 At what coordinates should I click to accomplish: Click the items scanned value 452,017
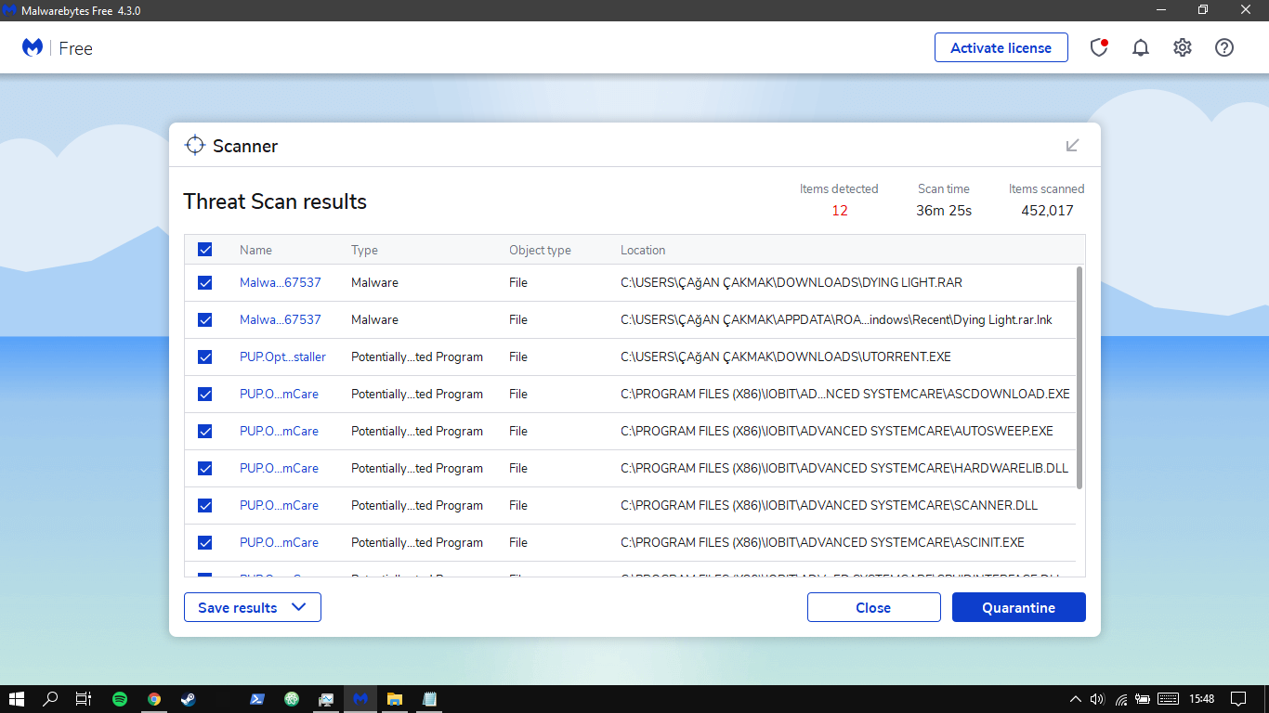[x=1047, y=211]
